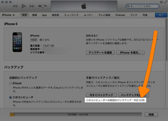168x121 pixels.
Task: Start playback with the play button
Action: click(24, 6)
